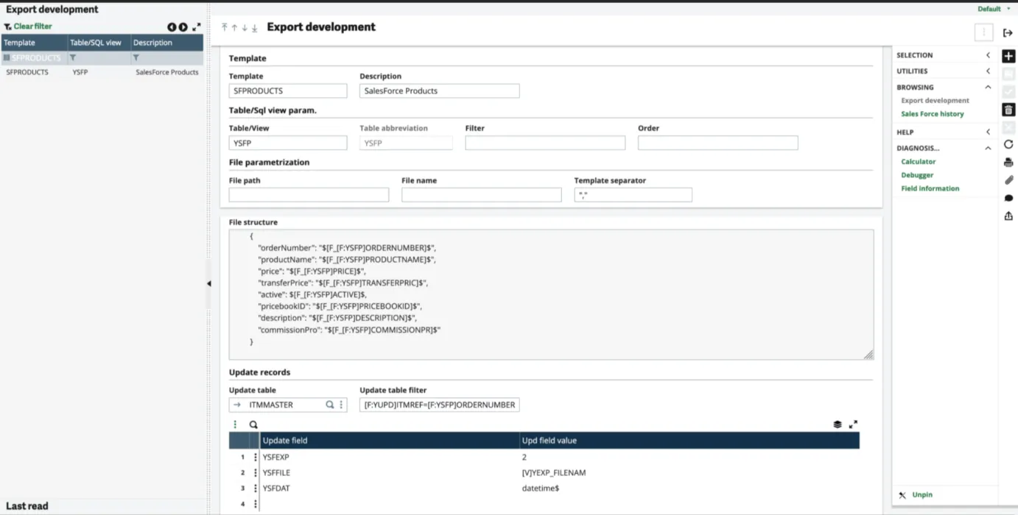1018x515 pixels.
Task: Expand the left list panel to full view
Action: [196, 27]
